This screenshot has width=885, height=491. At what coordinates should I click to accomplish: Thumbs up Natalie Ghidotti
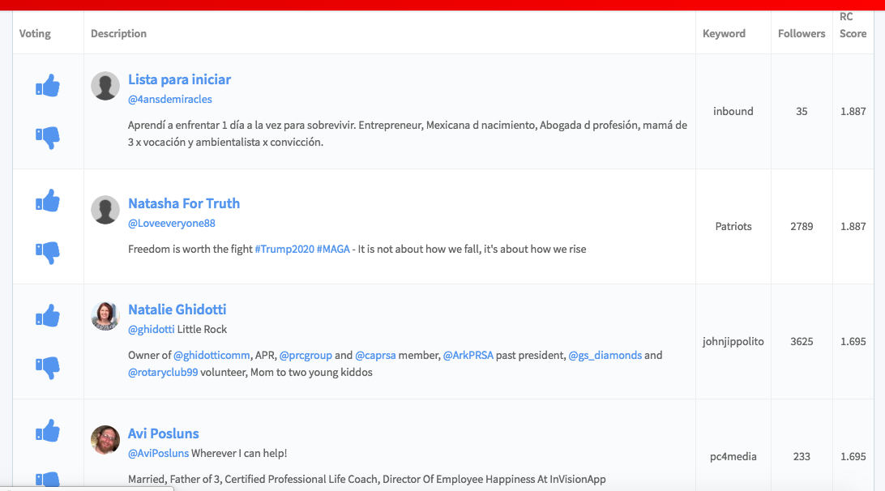coord(48,315)
